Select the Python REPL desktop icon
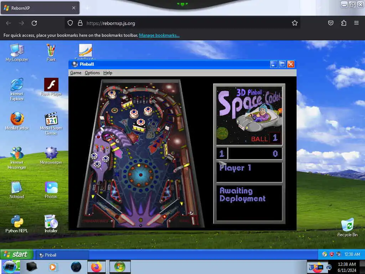This screenshot has width=365, height=274. coord(17,224)
